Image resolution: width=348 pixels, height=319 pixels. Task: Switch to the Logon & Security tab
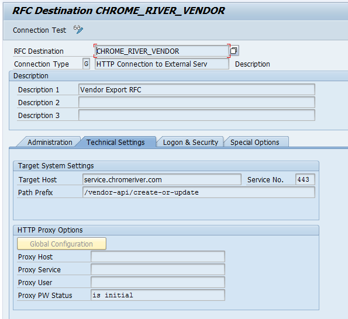click(x=191, y=142)
